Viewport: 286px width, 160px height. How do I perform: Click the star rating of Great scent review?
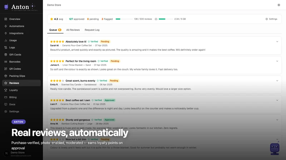(x=57, y=81)
